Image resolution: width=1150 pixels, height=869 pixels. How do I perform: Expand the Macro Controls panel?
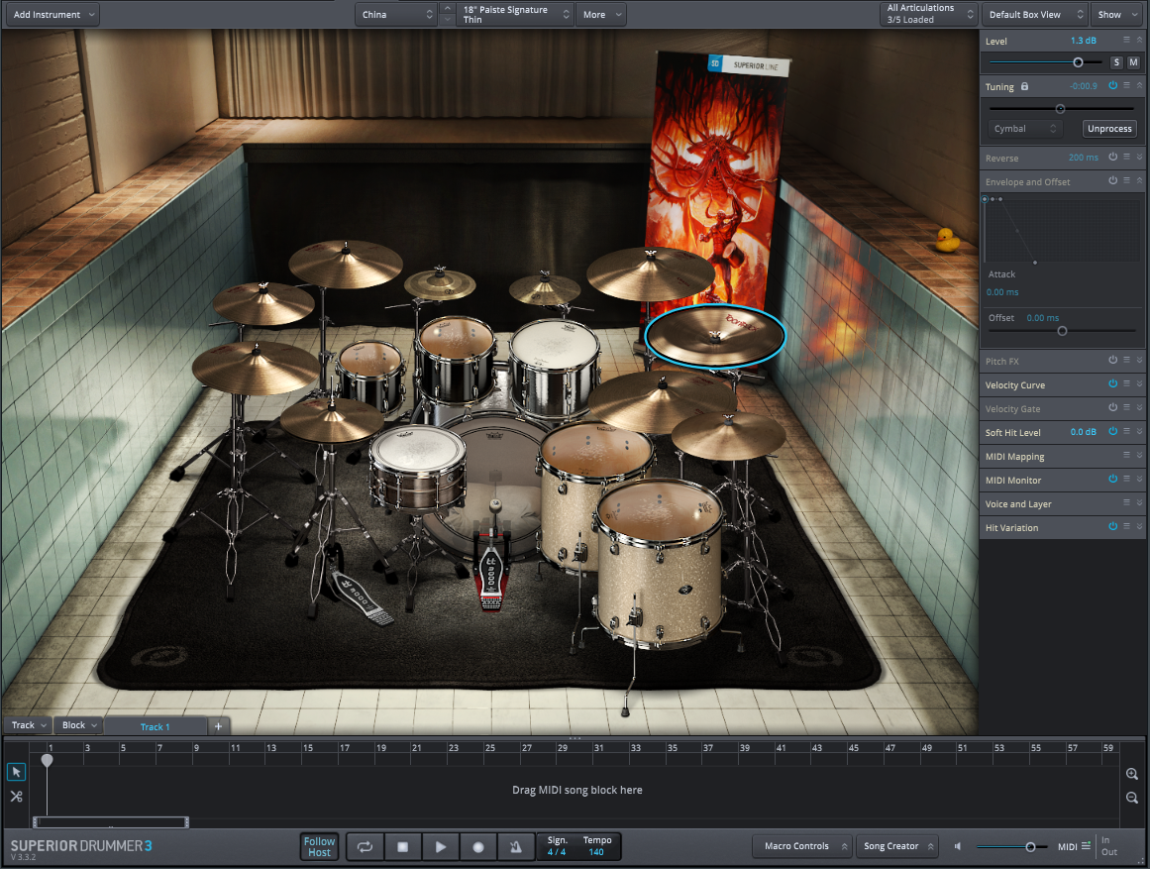point(802,846)
